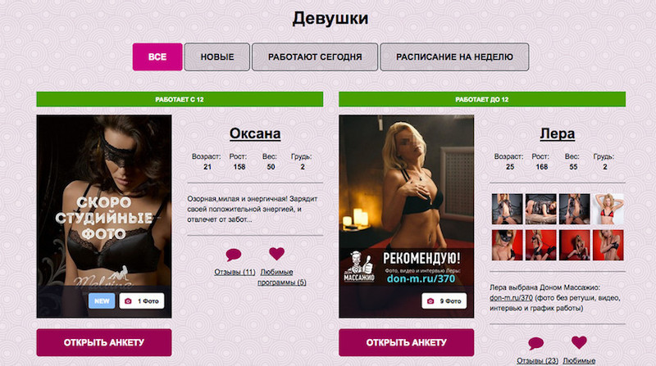This screenshot has width=656, height=366.
Task: Click the NEW badge on Оксана's photo
Action: (x=102, y=300)
